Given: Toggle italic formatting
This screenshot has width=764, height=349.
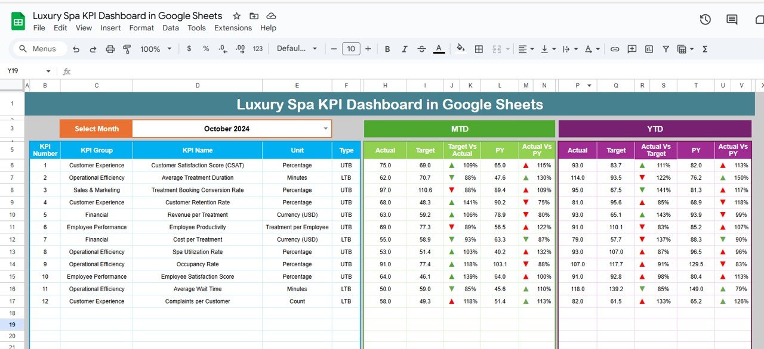Looking at the screenshot, I should (x=405, y=49).
